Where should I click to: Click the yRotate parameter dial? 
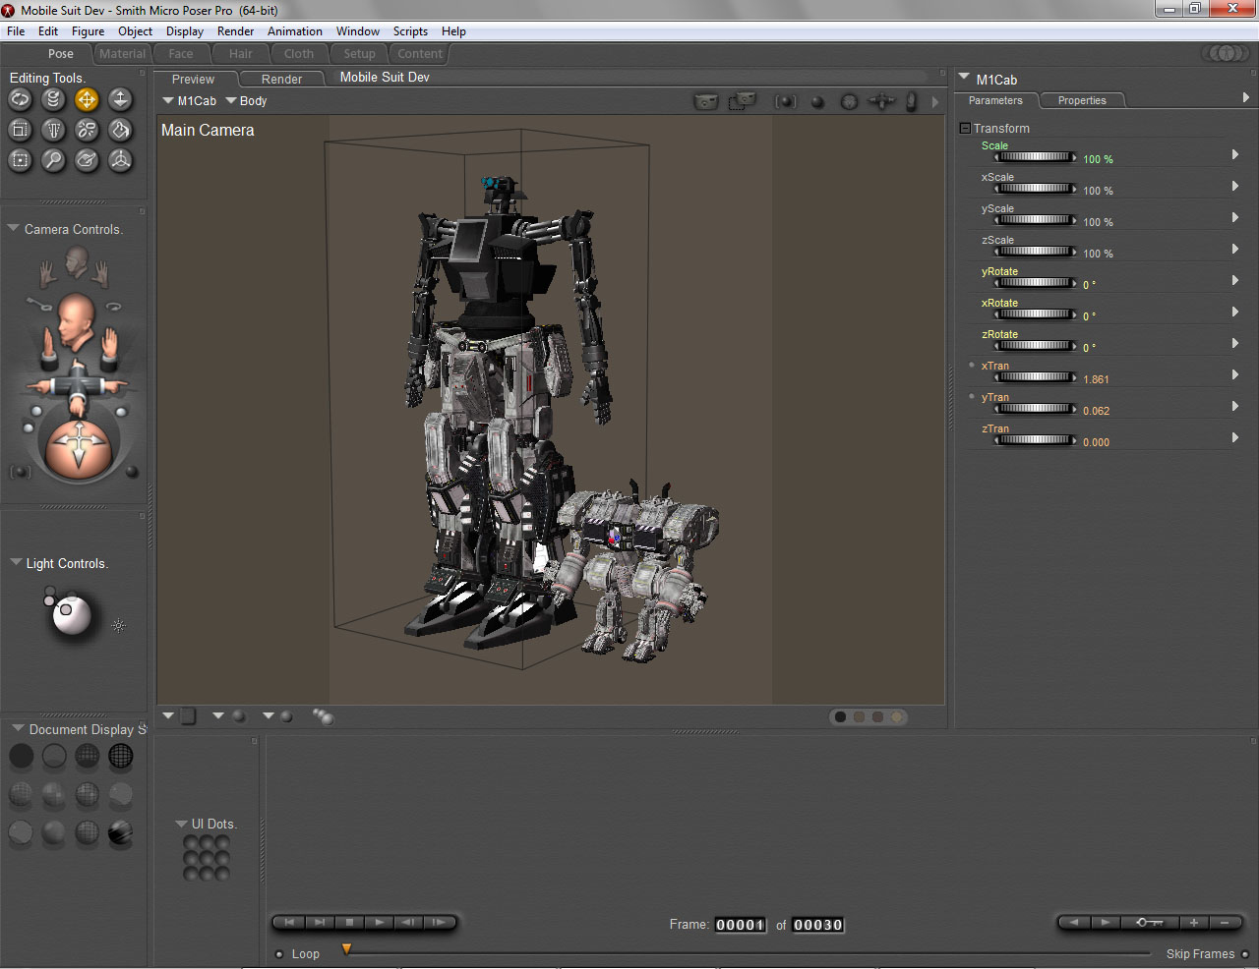coord(1035,283)
